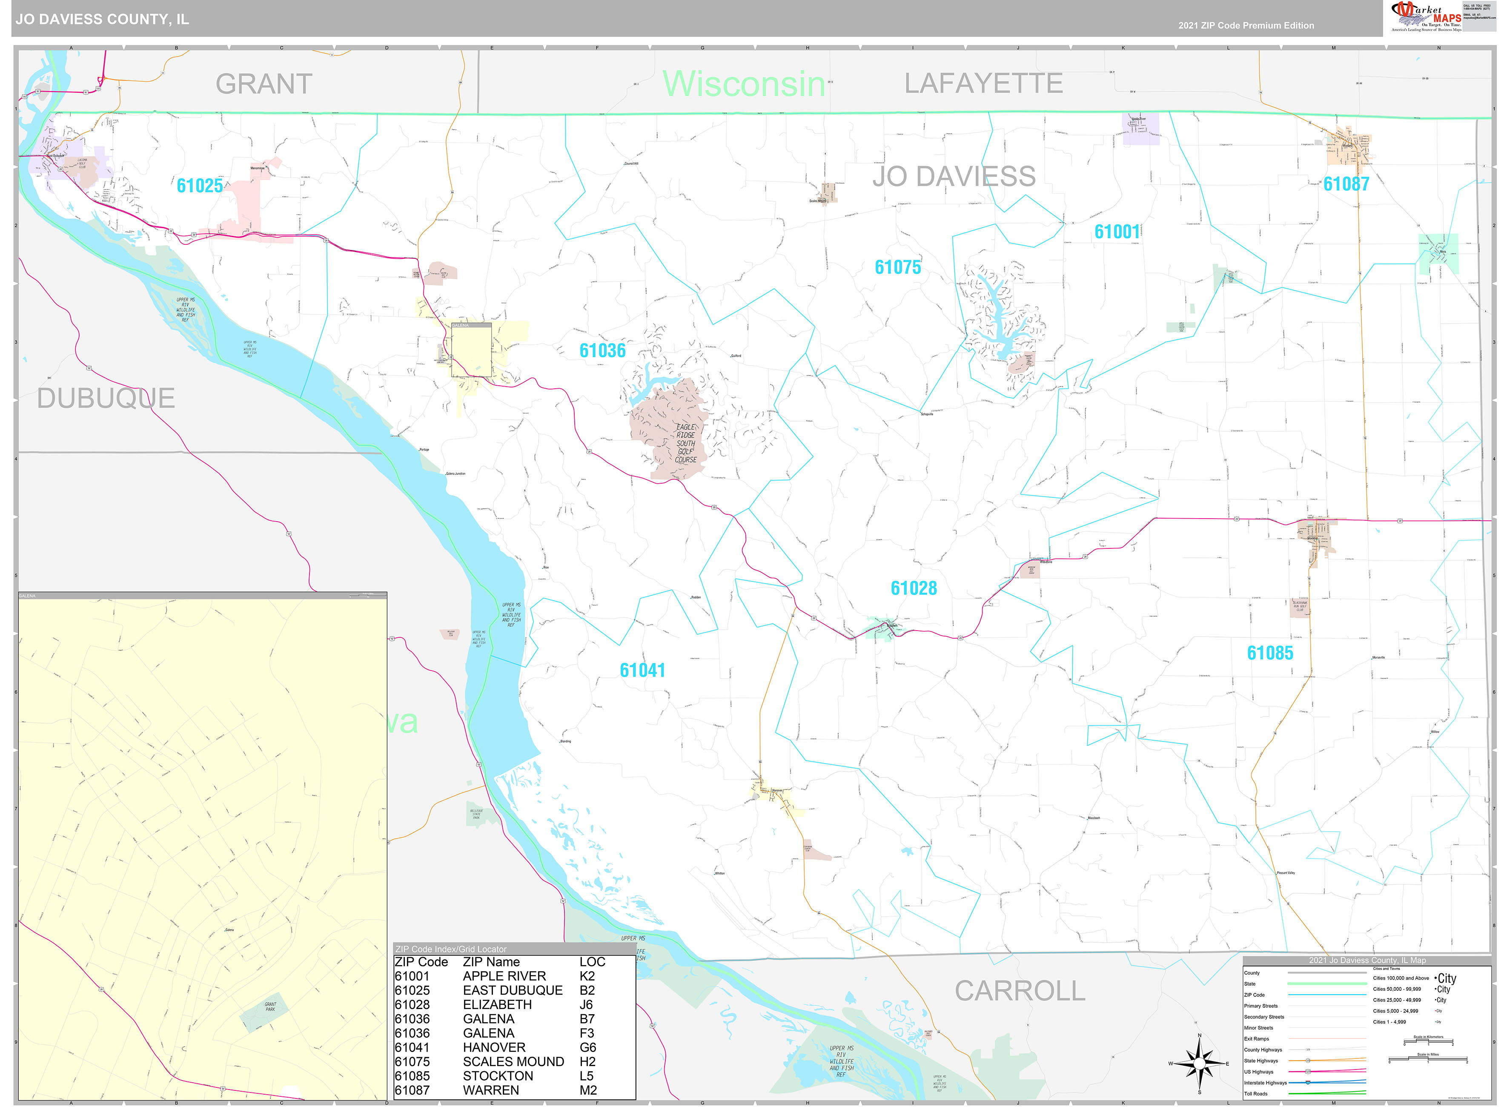This screenshot has height=1107, width=1504.
Task: Click the 61028 ZIP label on the map
Action: pyautogui.click(x=914, y=588)
